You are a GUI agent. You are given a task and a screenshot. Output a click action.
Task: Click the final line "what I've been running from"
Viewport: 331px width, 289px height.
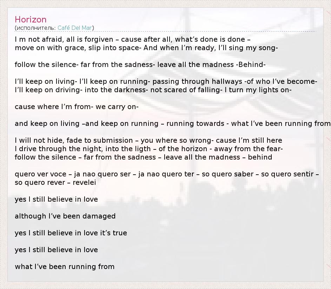point(65,267)
